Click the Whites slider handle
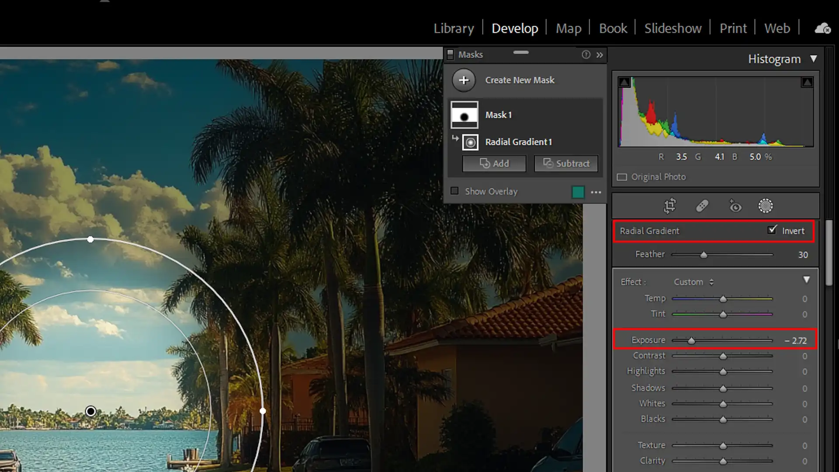Viewport: 839px width, 472px height. point(723,404)
